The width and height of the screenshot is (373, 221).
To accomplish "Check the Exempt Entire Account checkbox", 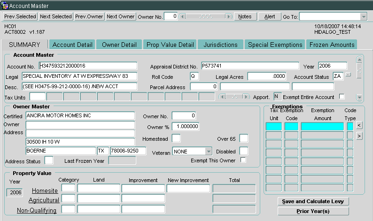I will [342, 97].
